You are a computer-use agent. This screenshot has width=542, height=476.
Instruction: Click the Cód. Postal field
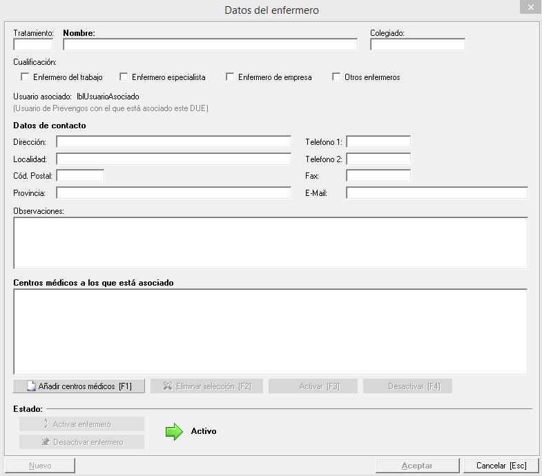coord(79,176)
